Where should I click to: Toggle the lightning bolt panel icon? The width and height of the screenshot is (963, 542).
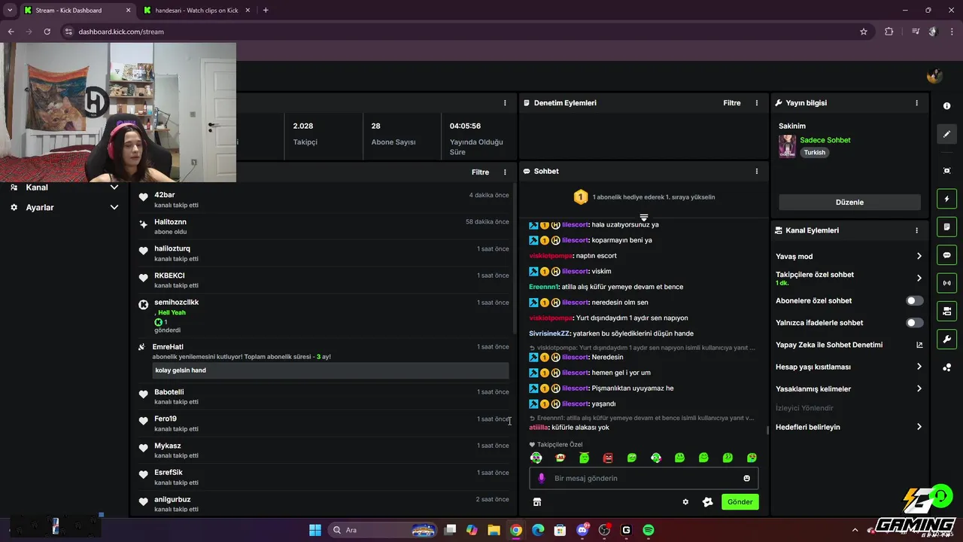[946, 199]
